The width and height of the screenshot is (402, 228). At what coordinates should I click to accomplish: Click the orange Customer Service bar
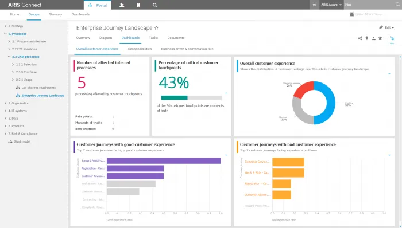[x=288, y=162]
